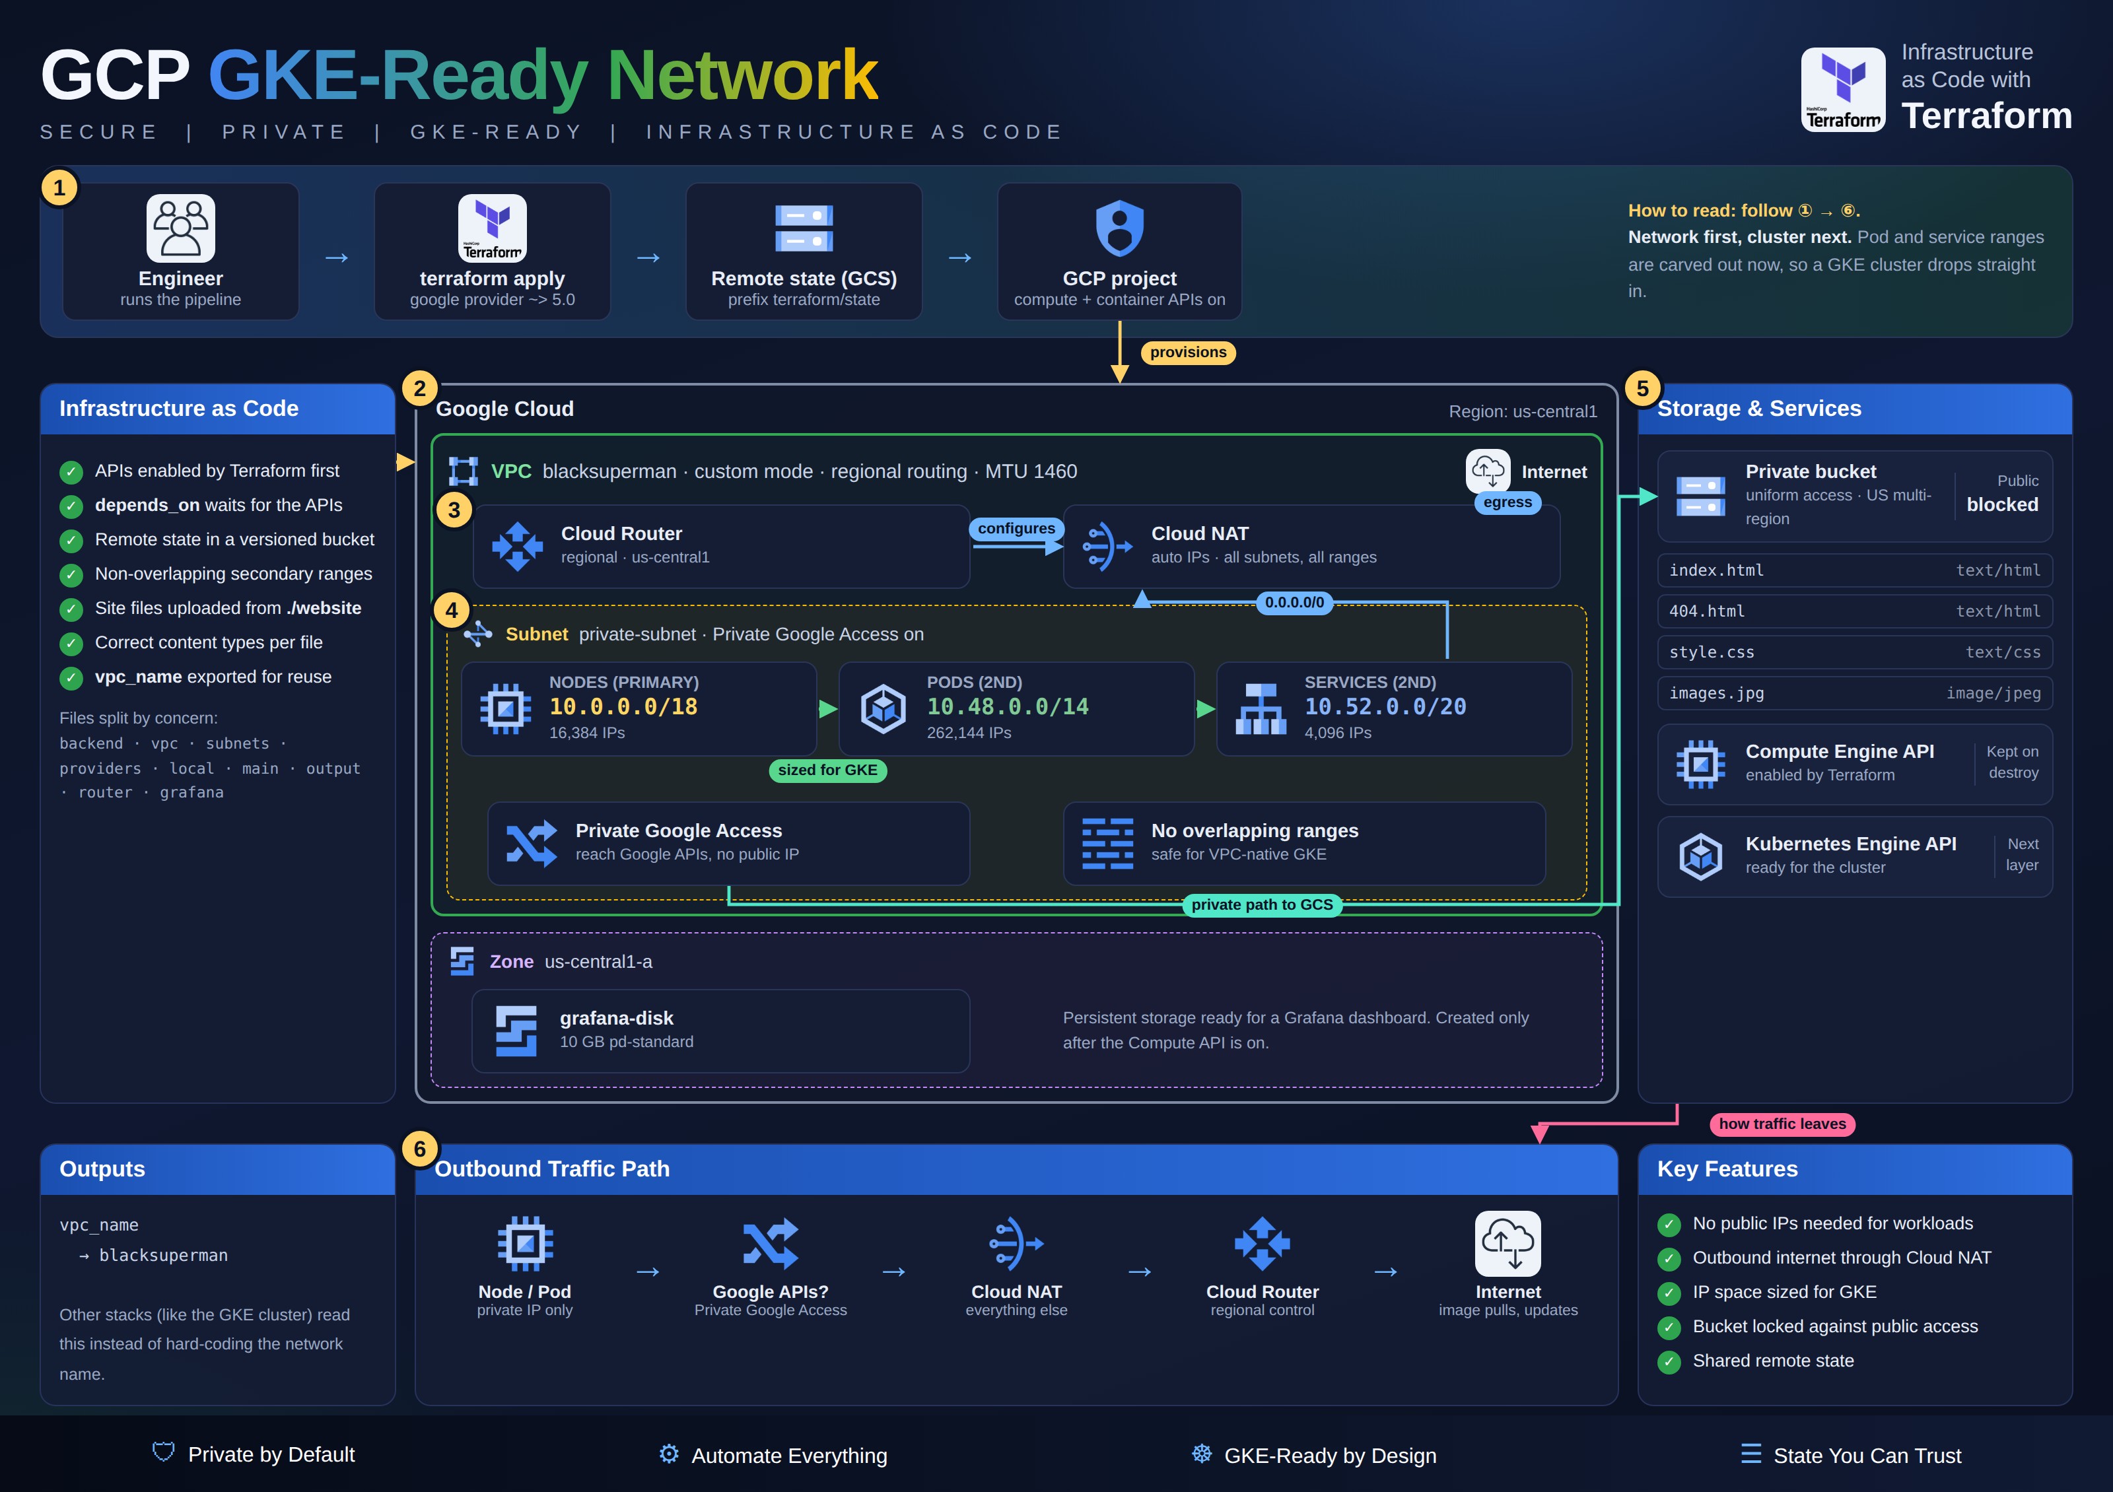The image size is (2113, 1492).
Task: Click the Zone us-central1-a icon
Action: point(462,961)
